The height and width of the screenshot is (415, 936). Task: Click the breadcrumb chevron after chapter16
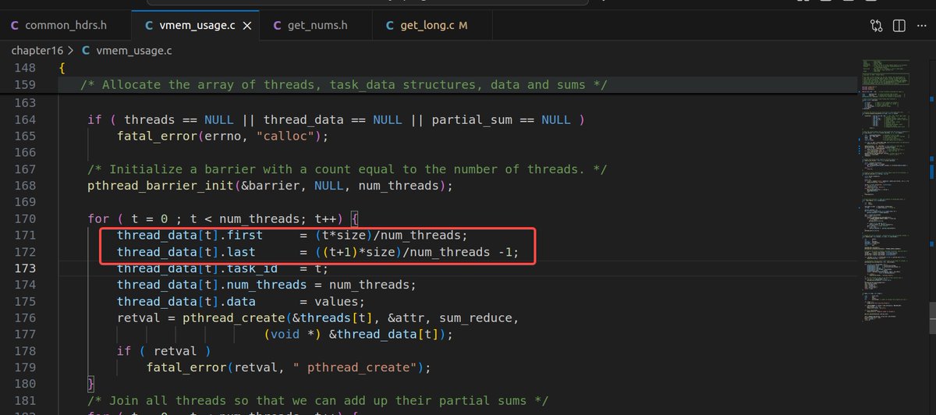[72, 50]
